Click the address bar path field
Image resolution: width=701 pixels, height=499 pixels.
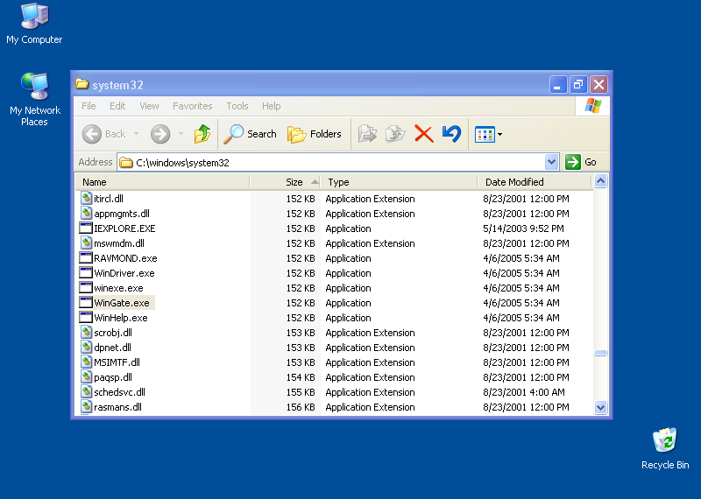[331, 162]
